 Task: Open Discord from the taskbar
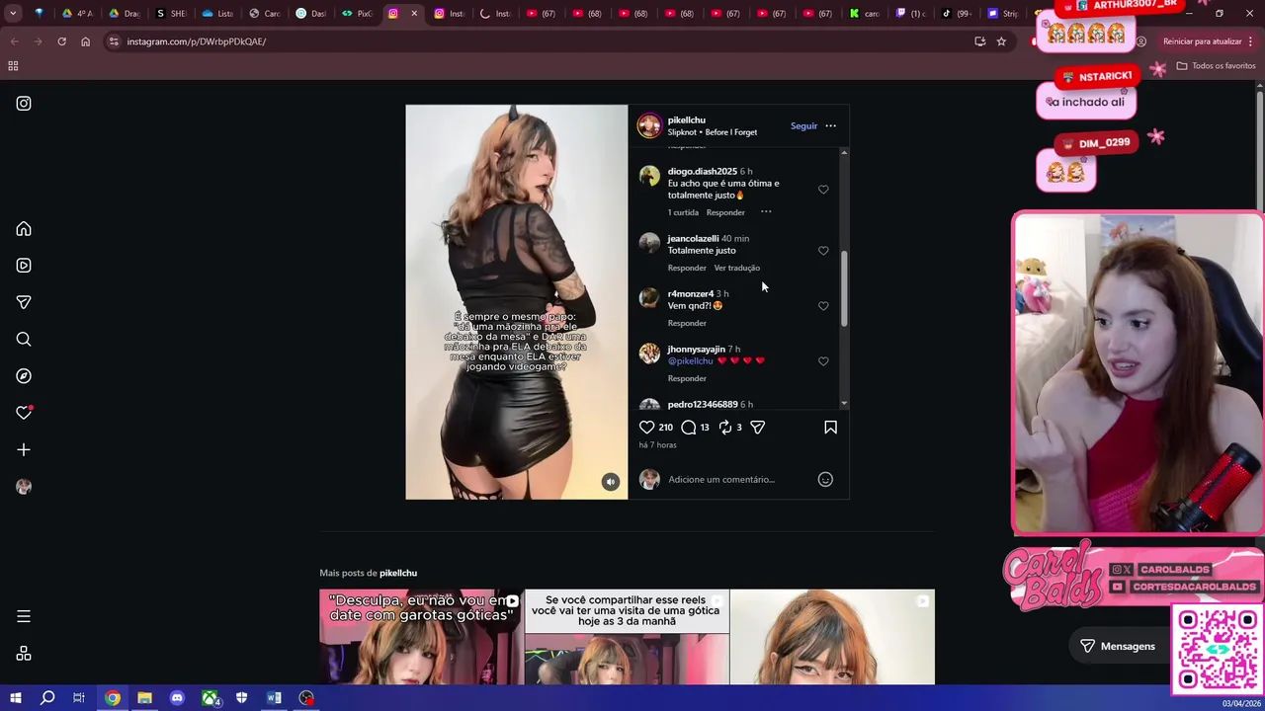(x=177, y=698)
